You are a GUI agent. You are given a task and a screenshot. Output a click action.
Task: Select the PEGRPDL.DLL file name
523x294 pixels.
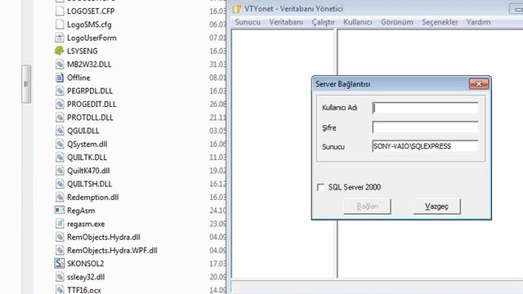(90, 91)
